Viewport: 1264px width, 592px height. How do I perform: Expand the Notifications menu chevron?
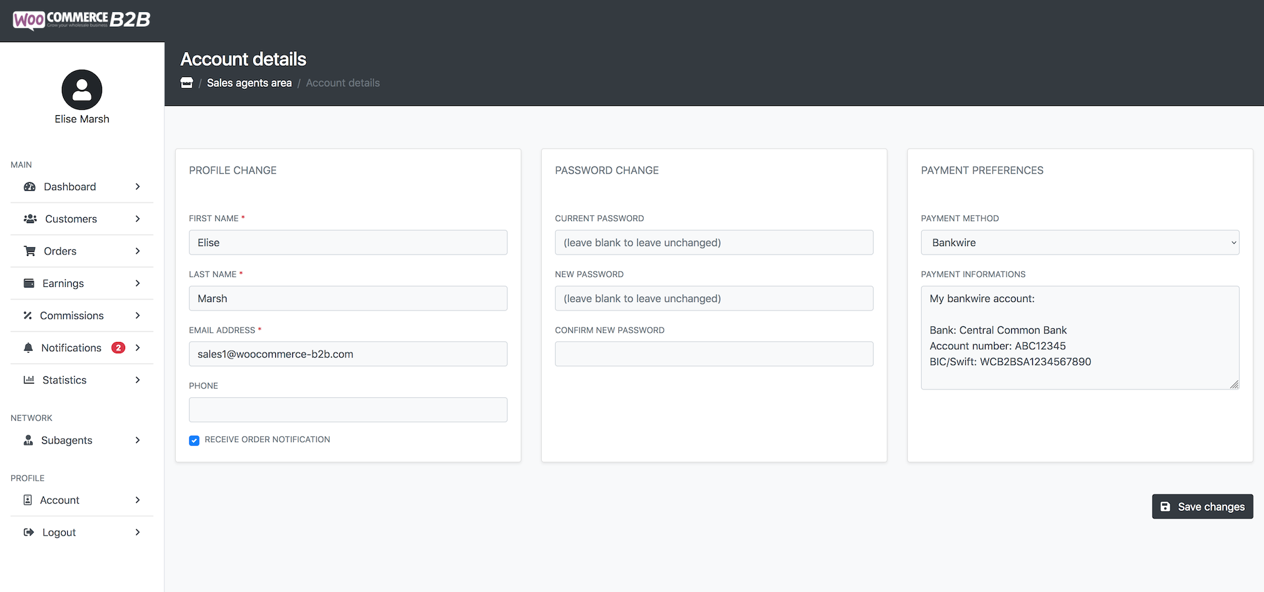(x=138, y=348)
